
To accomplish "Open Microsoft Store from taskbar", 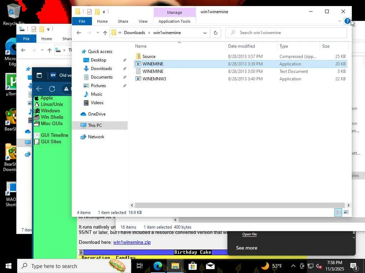I will pyautogui.click(x=192, y=266).
